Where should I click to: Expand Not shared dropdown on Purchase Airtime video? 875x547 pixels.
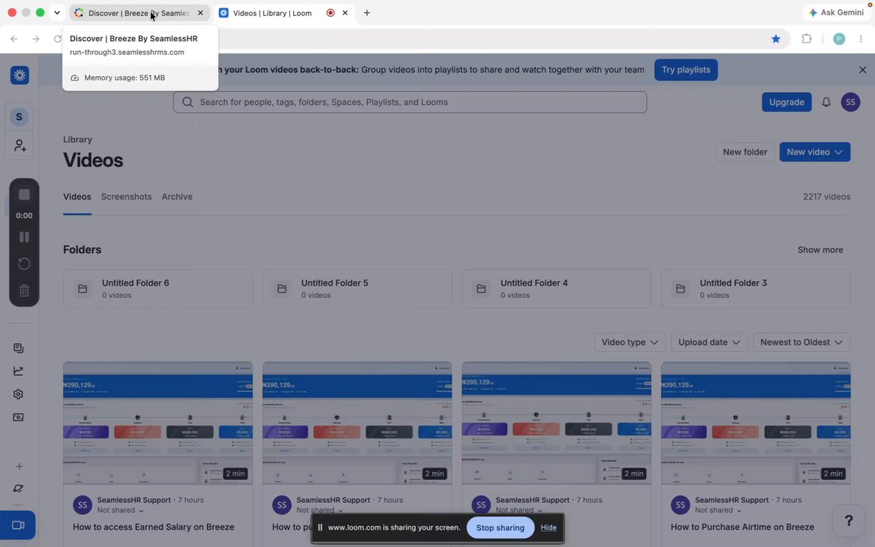pos(719,511)
